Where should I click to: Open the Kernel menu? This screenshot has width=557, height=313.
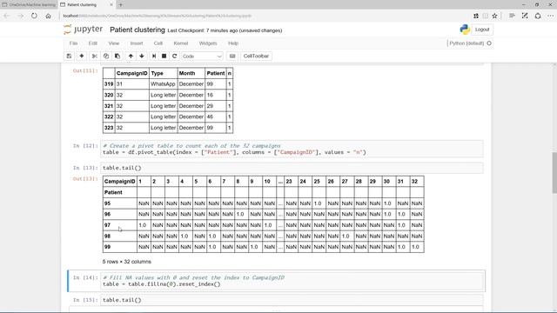181,43
